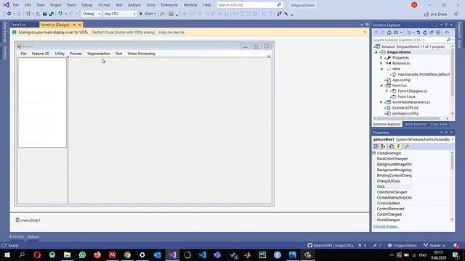The width and height of the screenshot is (465, 261).
Task: Open the Extensions menu
Action: pos(169,5)
